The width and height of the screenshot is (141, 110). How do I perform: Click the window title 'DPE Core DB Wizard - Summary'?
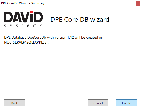pos(23,3)
